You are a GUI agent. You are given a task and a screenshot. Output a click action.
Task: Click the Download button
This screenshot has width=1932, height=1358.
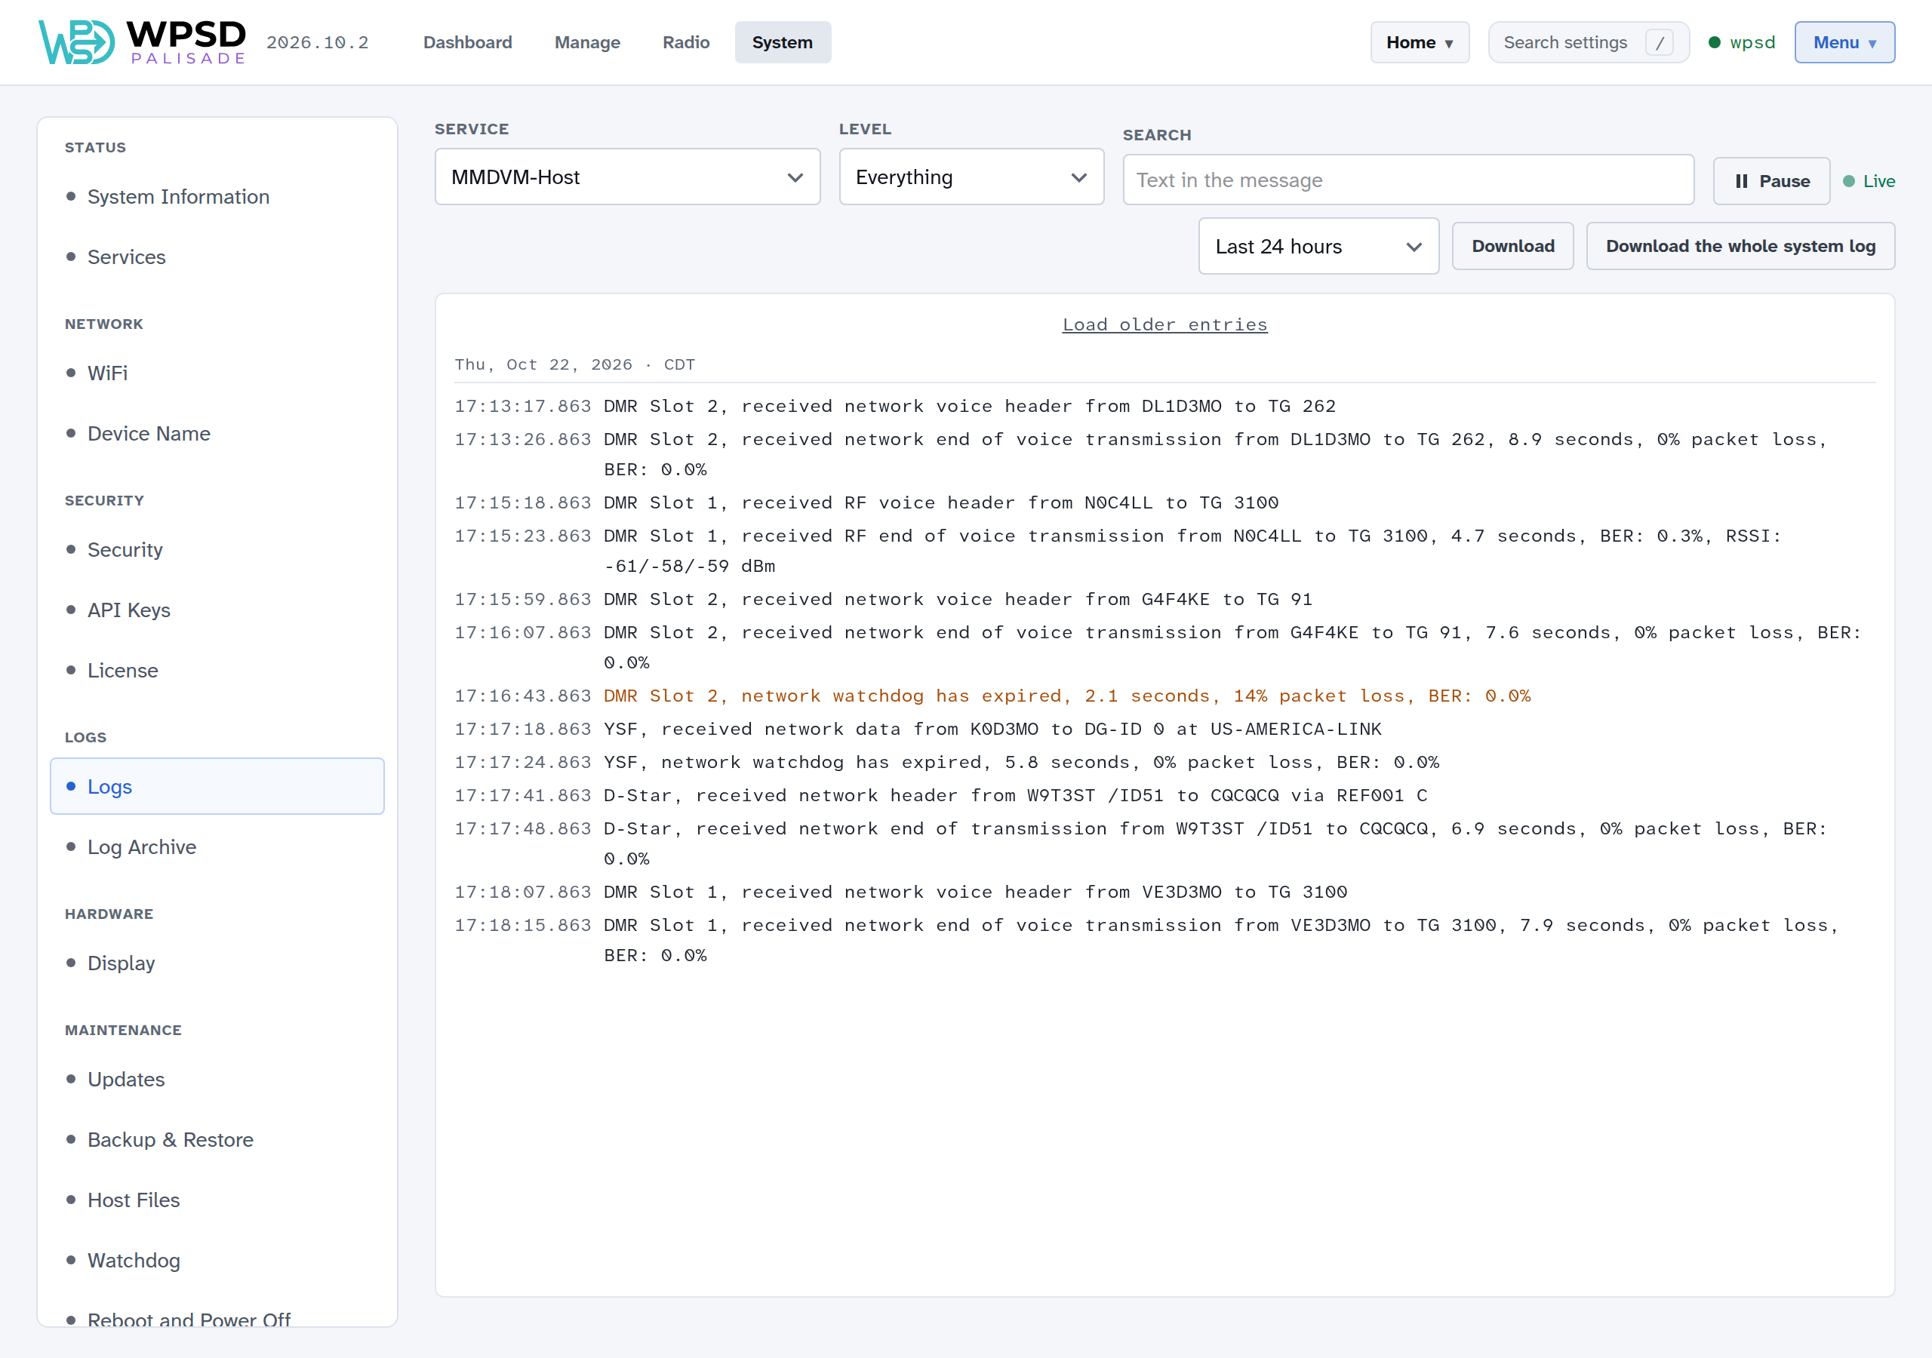pos(1512,246)
